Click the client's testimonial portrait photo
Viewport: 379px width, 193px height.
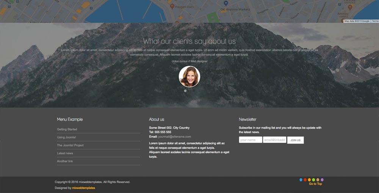[189, 76]
